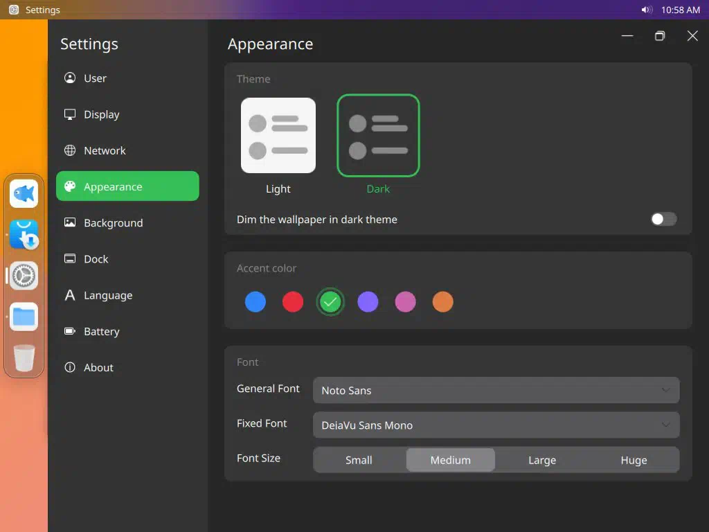Set font size to Large
Image resolution: width=709 pixels, height=532 pixels.
[x=541, y=460]
